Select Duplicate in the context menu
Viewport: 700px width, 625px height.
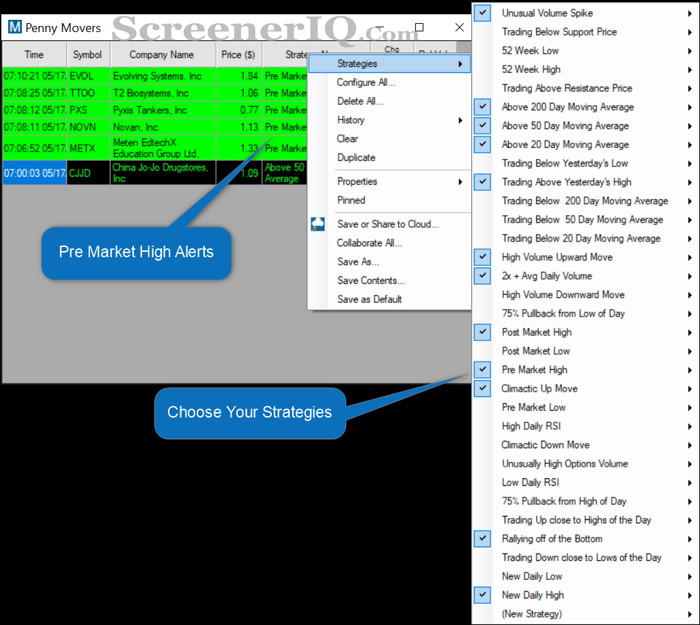pos(356,158)
